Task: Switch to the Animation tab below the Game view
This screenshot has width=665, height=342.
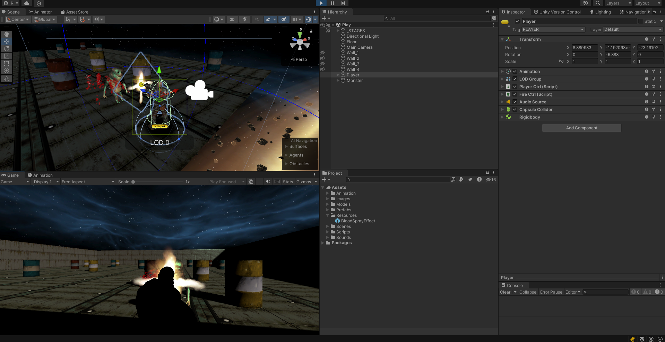Action: click(x=42, y=175)
